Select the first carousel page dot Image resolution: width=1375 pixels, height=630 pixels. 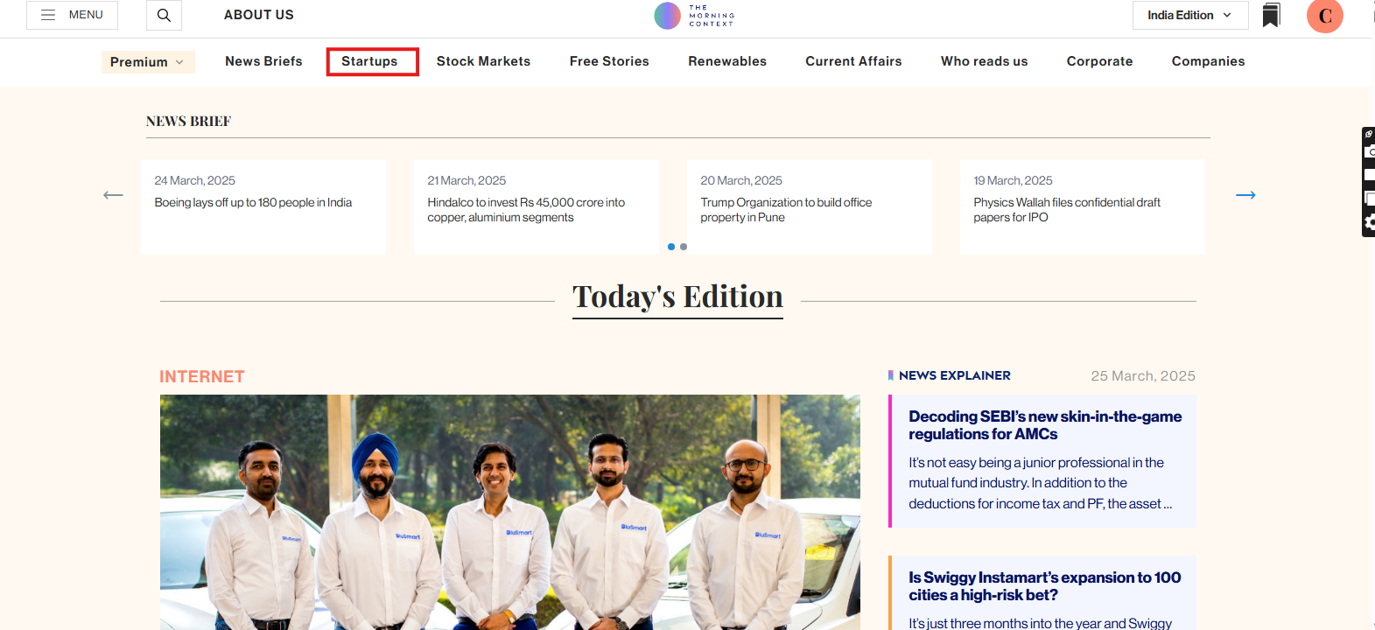click(x=671, y=247)
